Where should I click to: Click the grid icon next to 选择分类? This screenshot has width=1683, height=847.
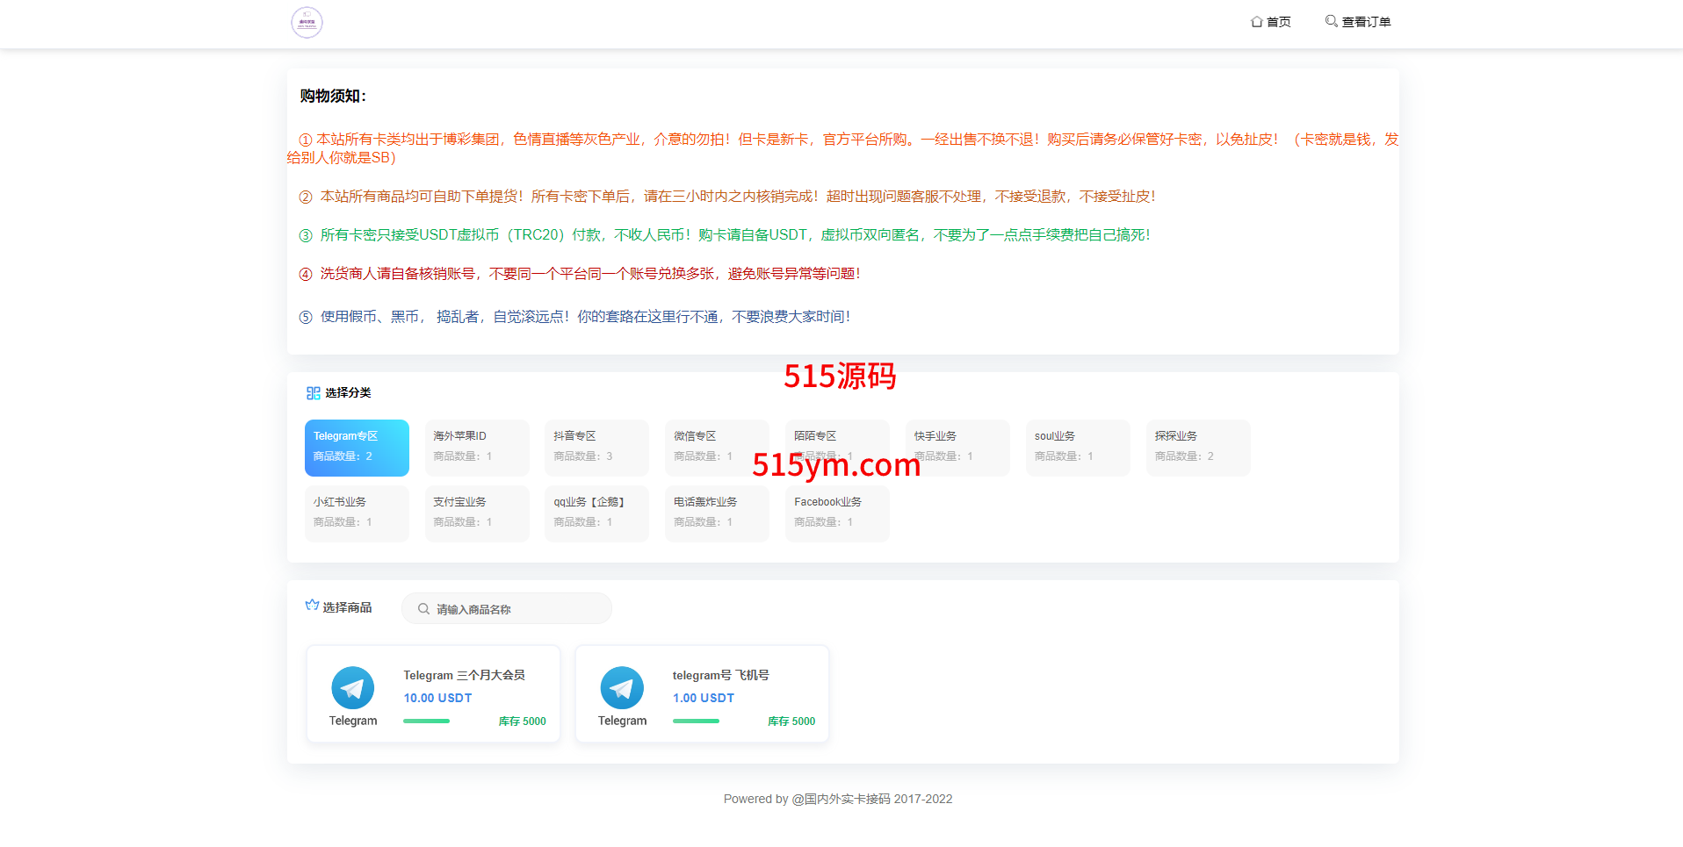(313, 393)
